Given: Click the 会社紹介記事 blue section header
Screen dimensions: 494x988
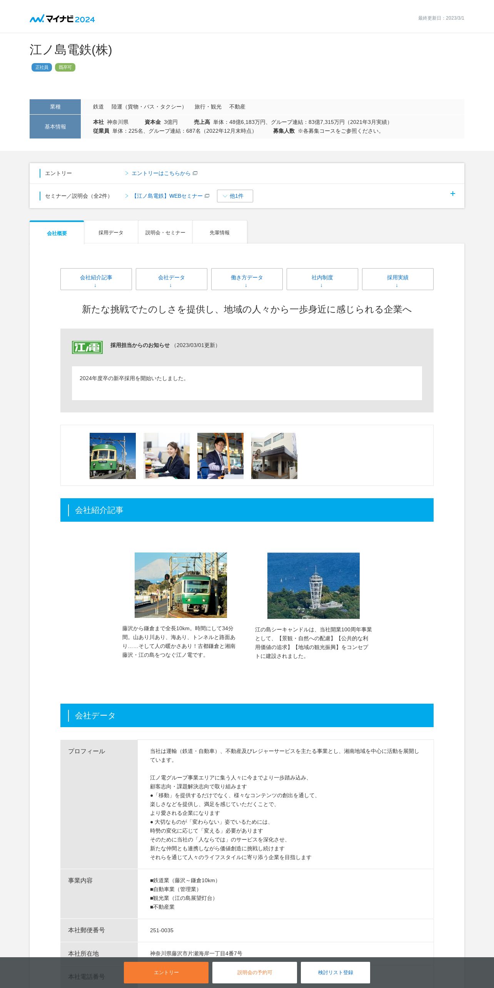Looking at the screenshot, I should [x=247, y=510].
